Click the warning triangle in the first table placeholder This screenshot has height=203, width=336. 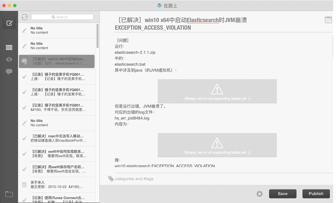pos(217,89)
